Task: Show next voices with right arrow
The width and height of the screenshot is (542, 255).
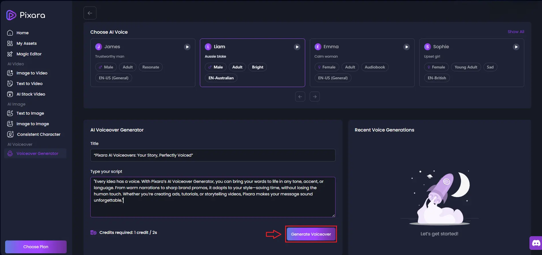Action: tap(315, 97)
